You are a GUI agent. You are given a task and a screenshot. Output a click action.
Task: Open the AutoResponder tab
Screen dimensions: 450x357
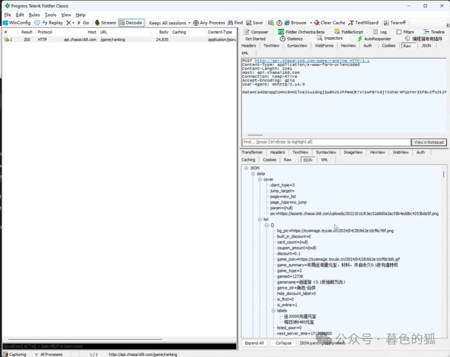(x=374, y=39)
